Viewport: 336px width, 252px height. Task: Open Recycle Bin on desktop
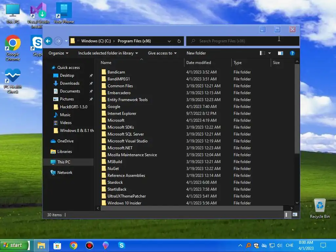coord(320,208)
